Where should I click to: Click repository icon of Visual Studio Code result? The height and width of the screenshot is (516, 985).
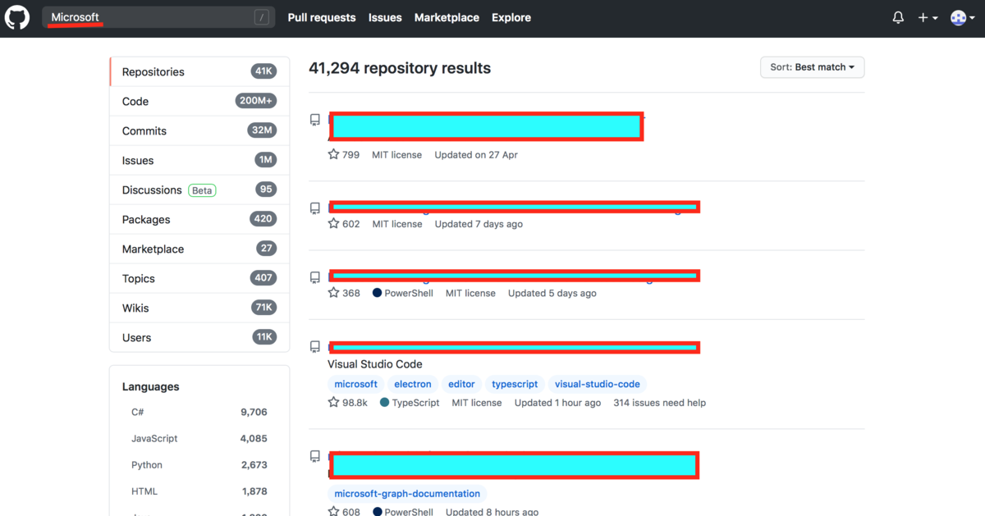click(315, 346)
